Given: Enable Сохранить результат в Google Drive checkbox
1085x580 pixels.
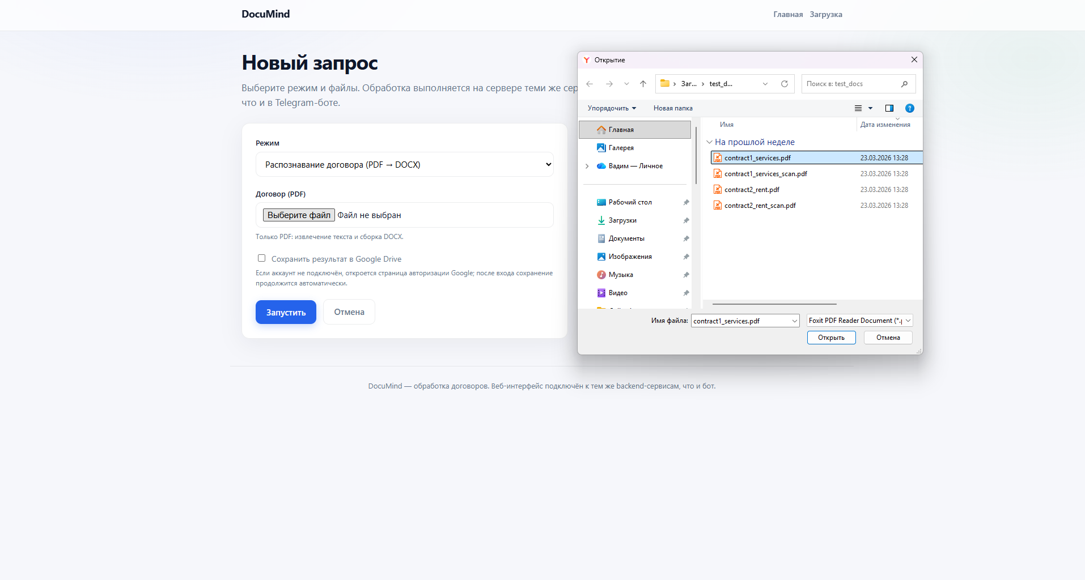Looking at the screenshot, I should pos(261,258).
